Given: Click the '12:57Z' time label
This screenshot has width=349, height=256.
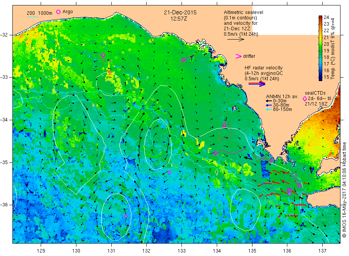Looking at the screenshot, I should pos(179,19).
